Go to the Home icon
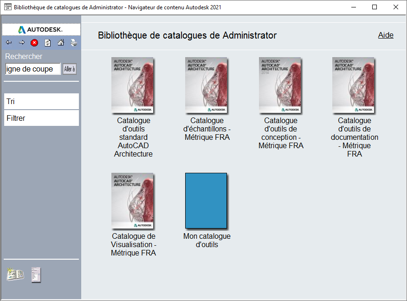 point(61,42)
